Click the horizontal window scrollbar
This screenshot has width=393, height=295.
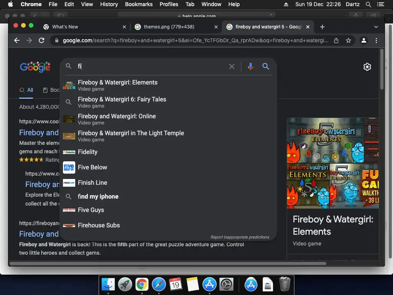point(168,264)
